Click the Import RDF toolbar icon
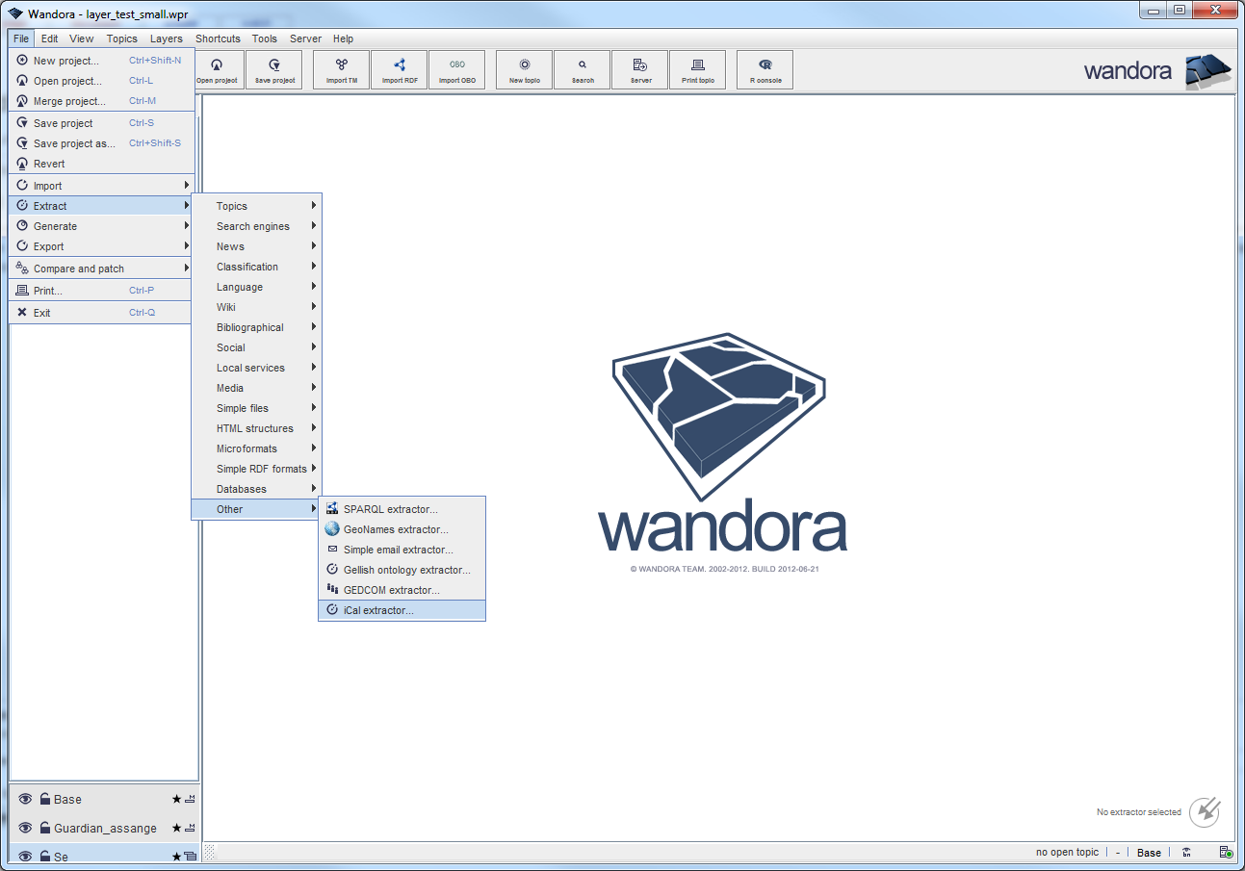The width and height of the screenshot is (1245, 871). [x=399, y=69]
